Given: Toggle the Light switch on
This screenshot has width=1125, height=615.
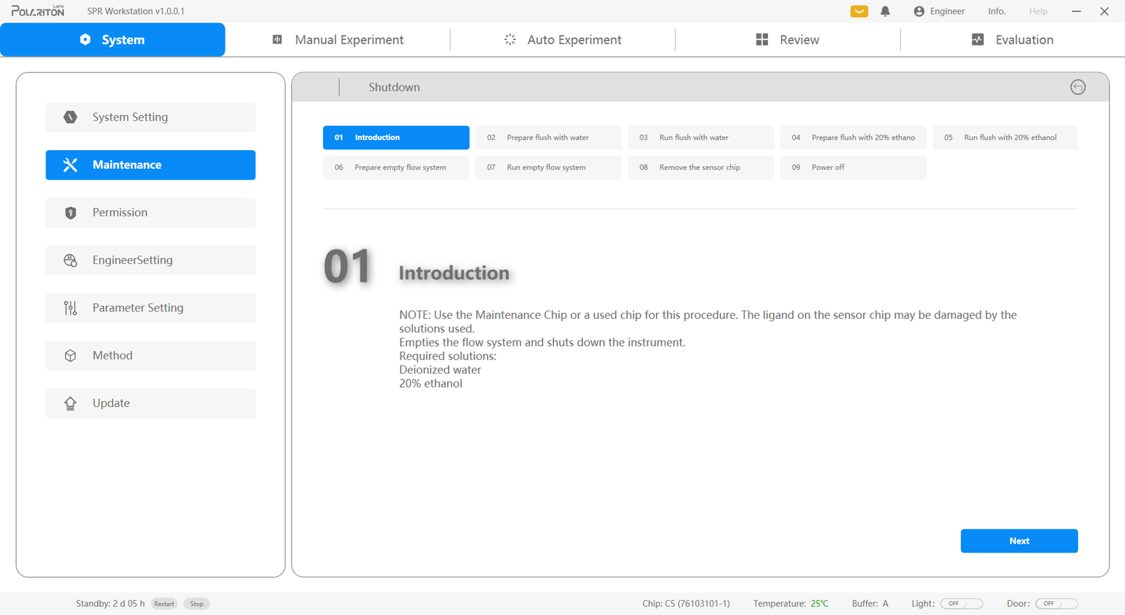Looking at the screenshot, I should click(x=961, y=603).
